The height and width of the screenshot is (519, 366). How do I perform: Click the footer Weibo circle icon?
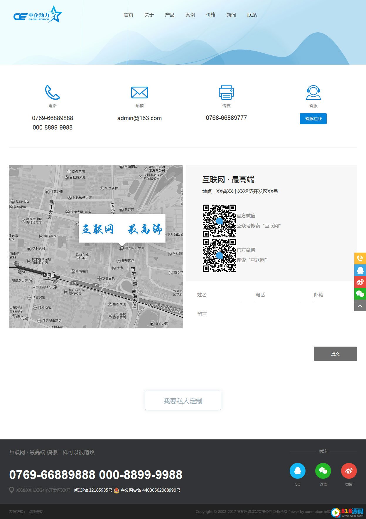coord(349,471)
